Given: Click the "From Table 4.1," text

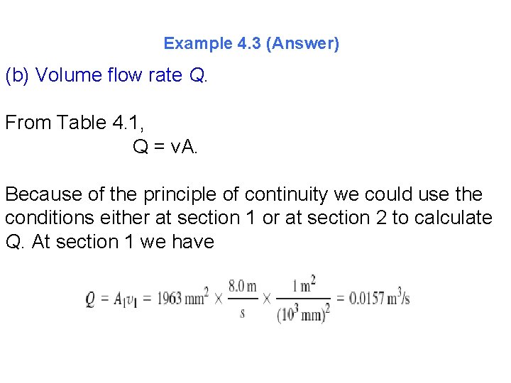Looking at the screenshot, I should click(x=75, y=123).
